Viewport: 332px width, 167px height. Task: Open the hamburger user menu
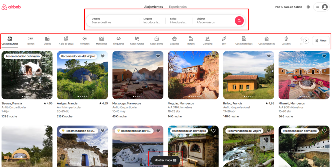(318, 7)
